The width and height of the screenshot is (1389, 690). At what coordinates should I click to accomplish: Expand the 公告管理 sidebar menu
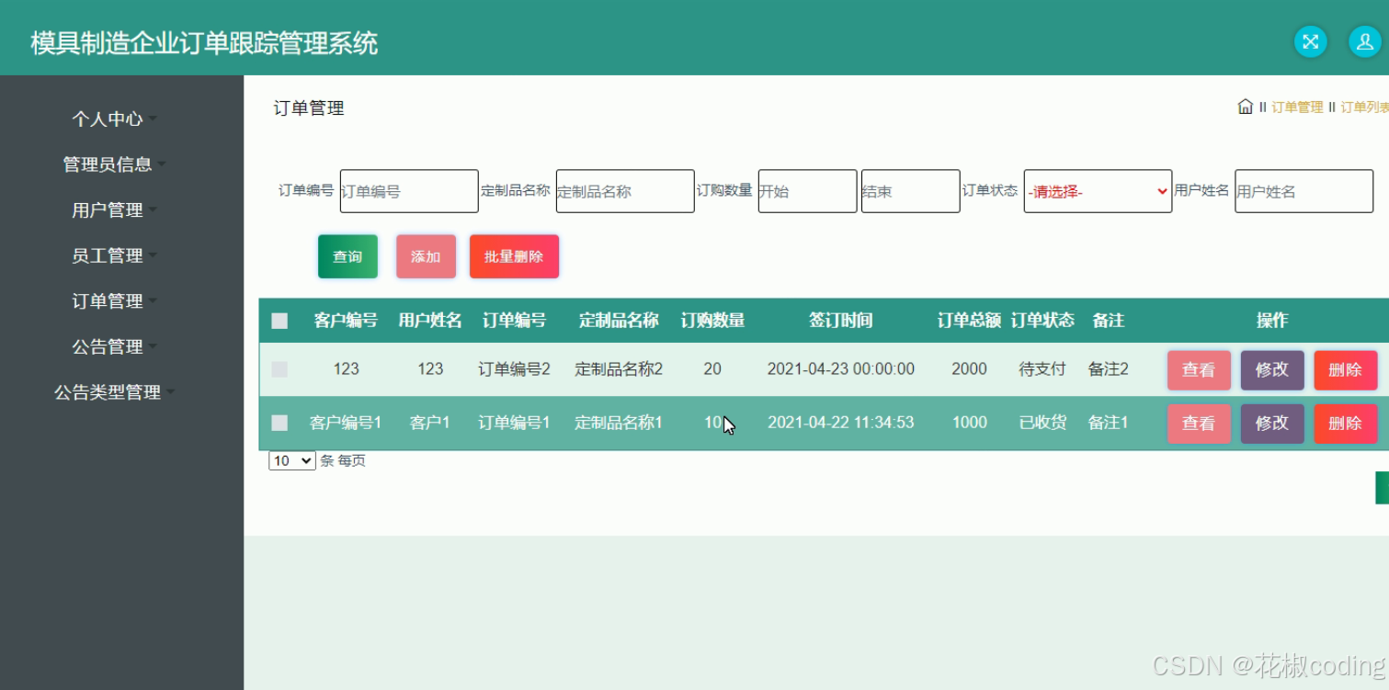(x=114, y=346)
